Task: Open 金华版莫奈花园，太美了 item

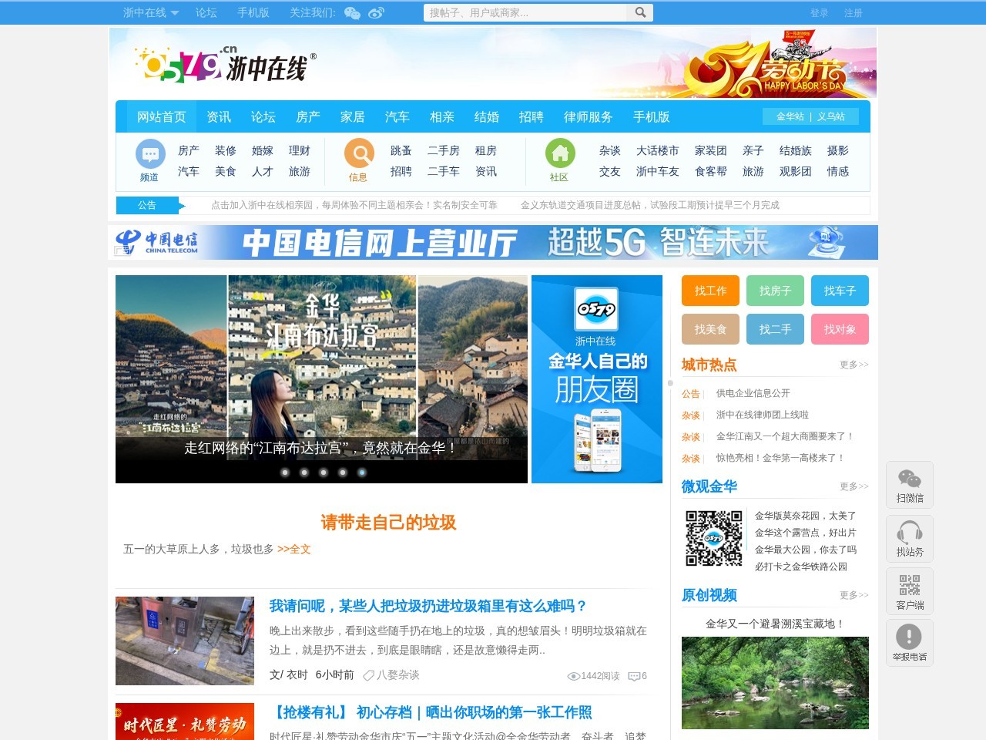Action: (x=806, y=516)
